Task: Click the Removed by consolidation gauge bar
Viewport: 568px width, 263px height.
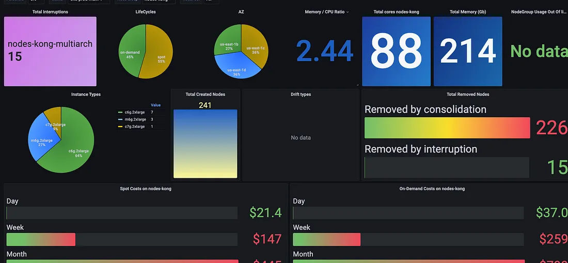Action: point(447,128)
